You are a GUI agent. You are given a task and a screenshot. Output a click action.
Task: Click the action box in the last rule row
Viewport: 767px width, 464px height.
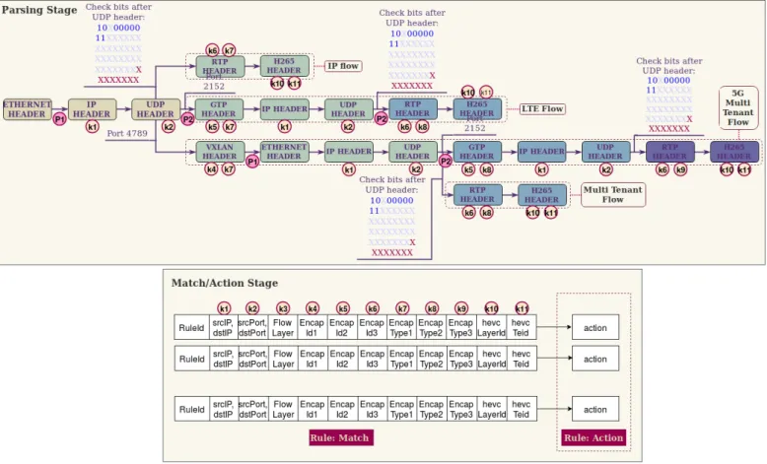click(595, 409)
